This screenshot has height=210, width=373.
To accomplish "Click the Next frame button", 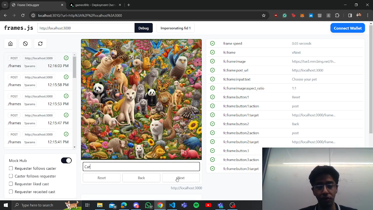I will click(x=181, y=178).
